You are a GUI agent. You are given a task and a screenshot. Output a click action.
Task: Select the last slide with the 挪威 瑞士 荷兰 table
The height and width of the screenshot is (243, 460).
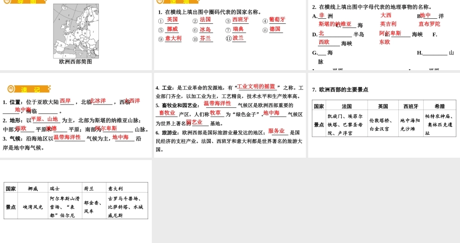tap(76, 201)
